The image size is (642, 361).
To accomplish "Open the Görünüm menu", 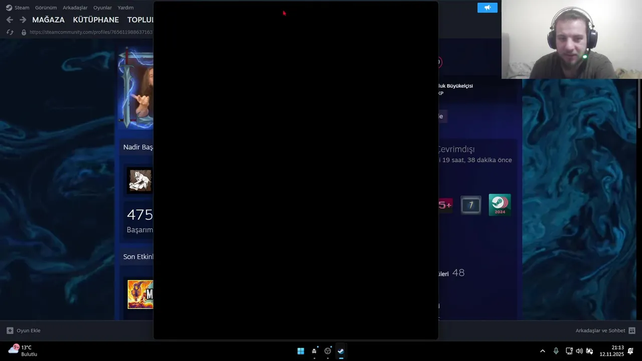I will pyautogui.click(x=46, y=8).
